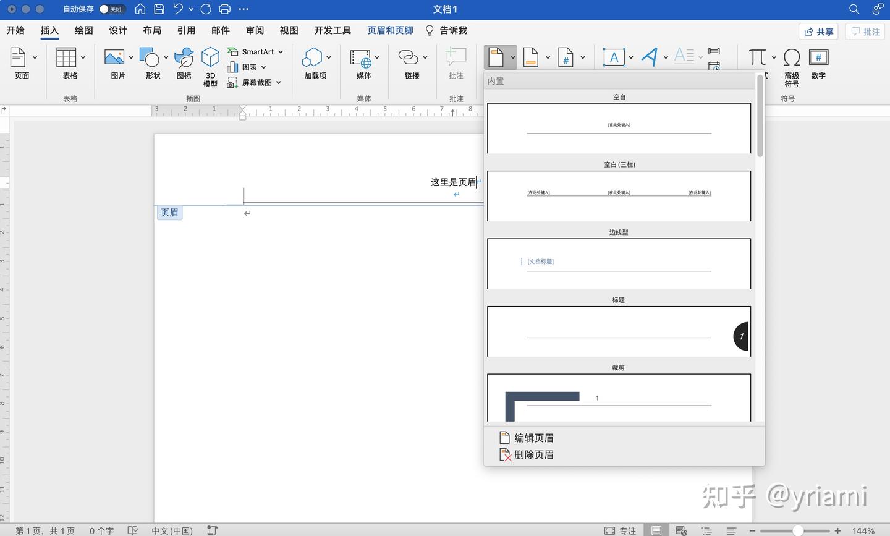Open the 媒体 media dropdown arrow
This screenshot has height=536, width=890.
(x=376, y=56)
